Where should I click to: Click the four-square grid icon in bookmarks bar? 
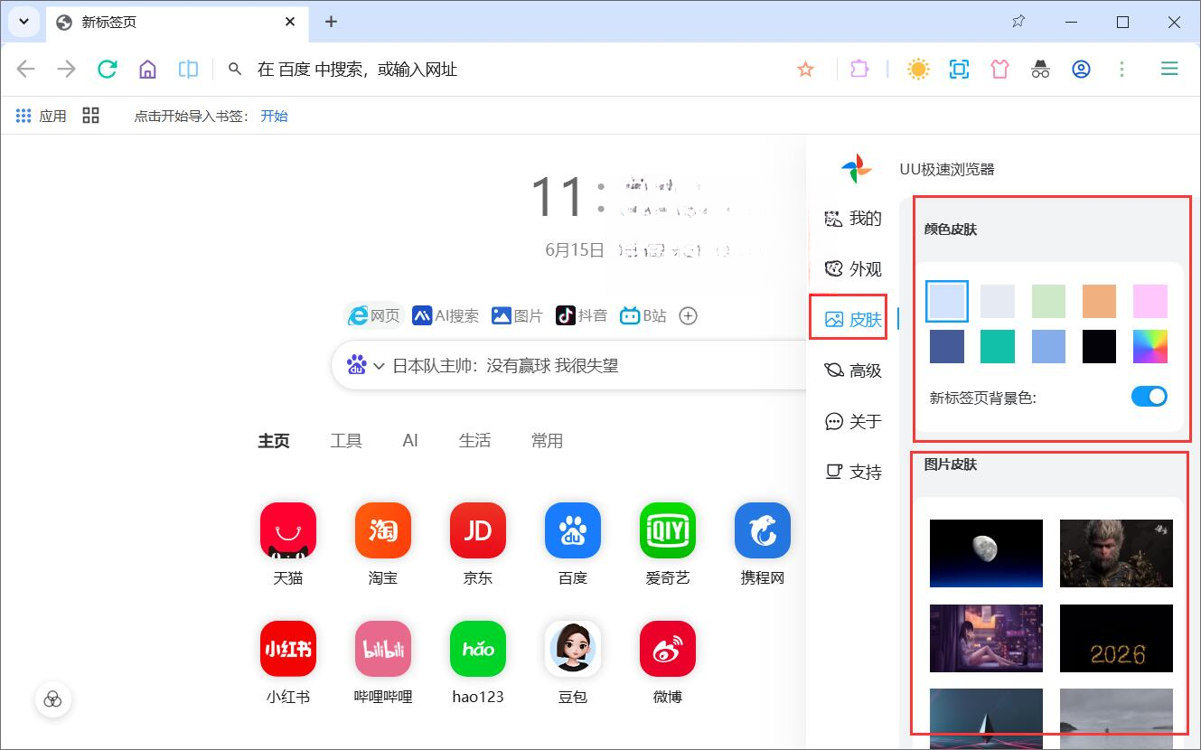(x=90, y=116)
